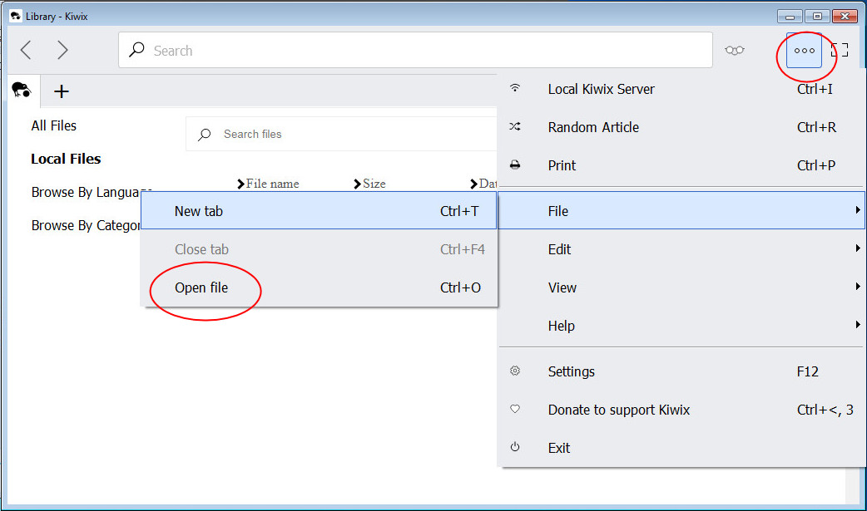Expand the View submenu arrow
The image size is (867, 511).
858,286
